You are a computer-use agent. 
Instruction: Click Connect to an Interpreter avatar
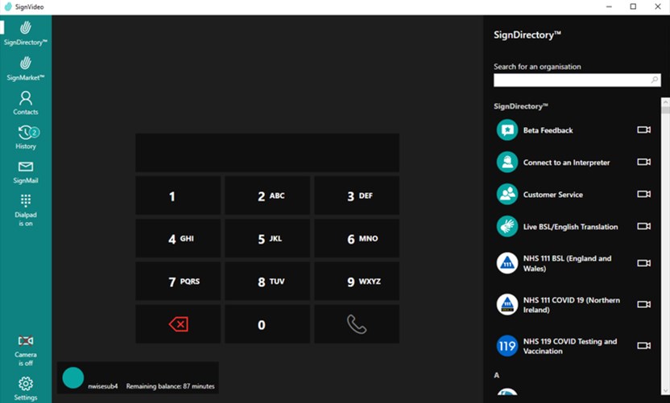[507, 162]
